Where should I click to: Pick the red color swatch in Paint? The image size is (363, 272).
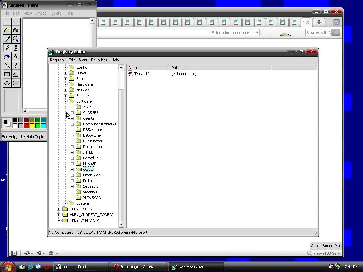pos(26,126)
